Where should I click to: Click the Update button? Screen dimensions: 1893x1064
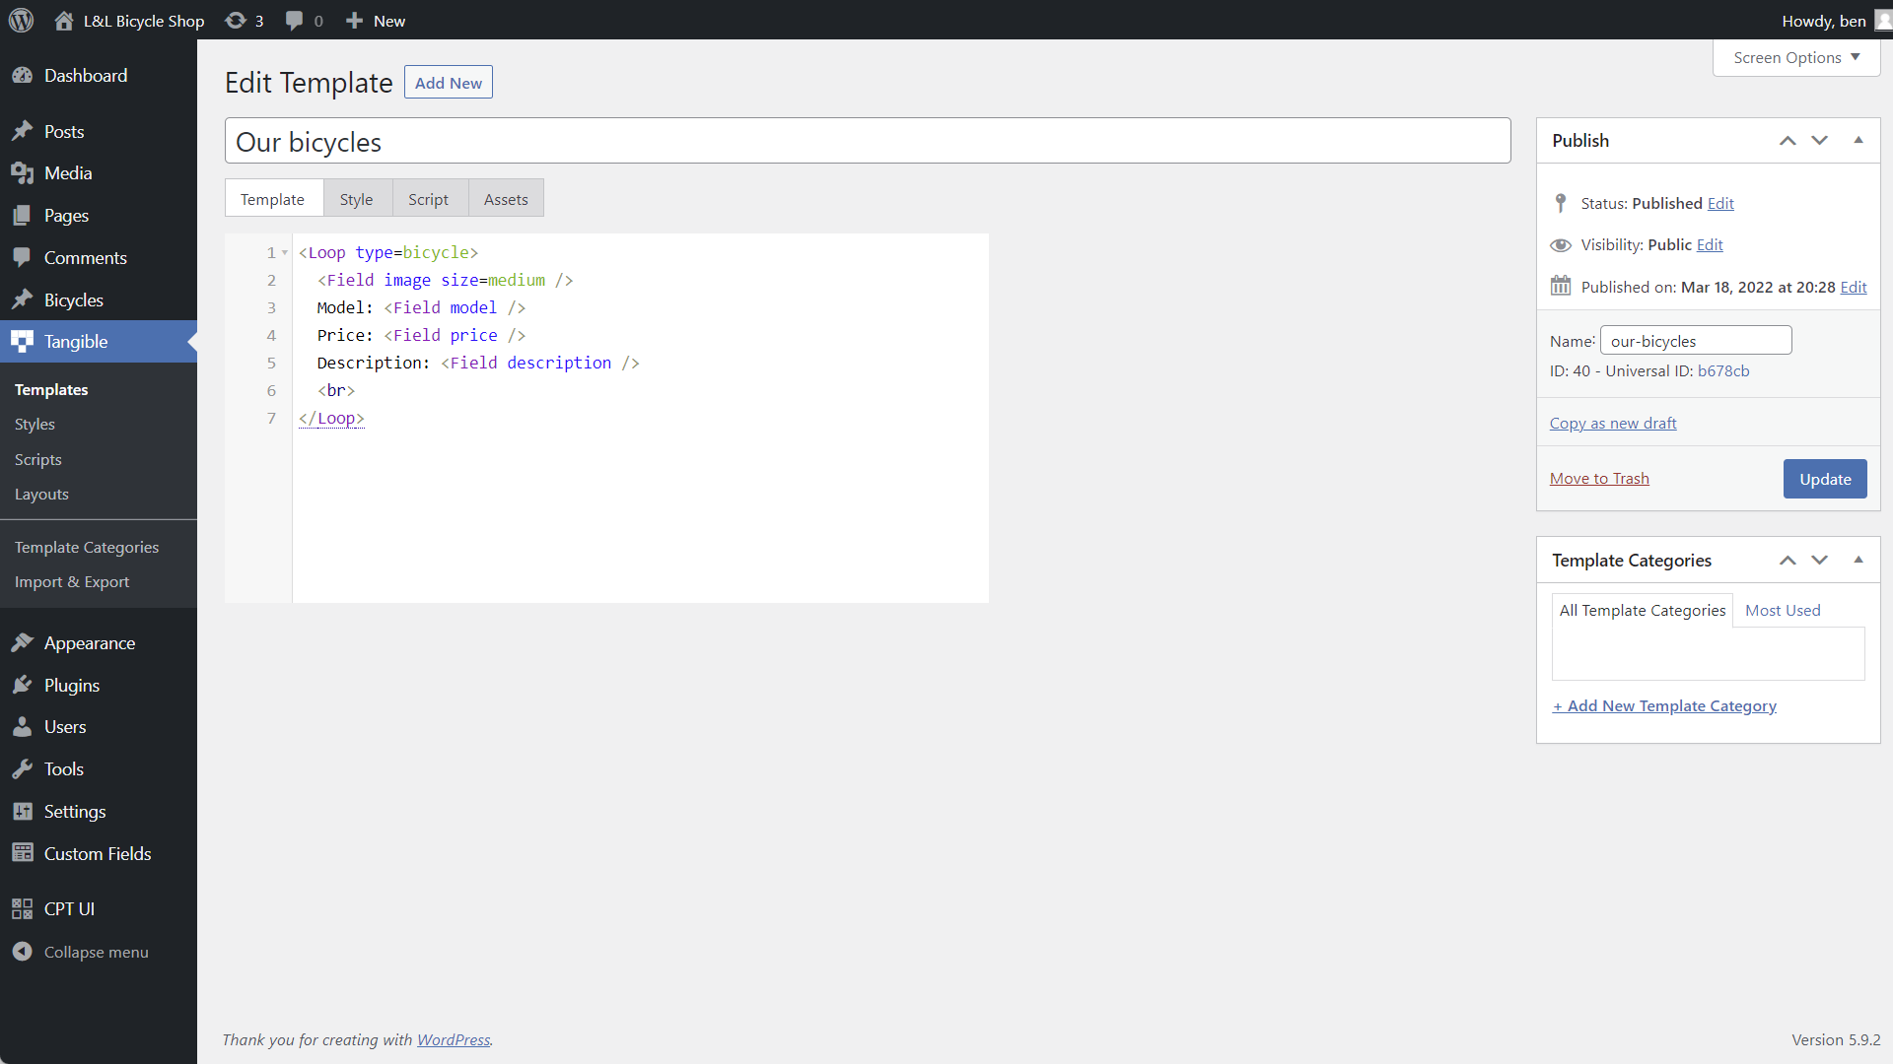tap(1824, 479)
